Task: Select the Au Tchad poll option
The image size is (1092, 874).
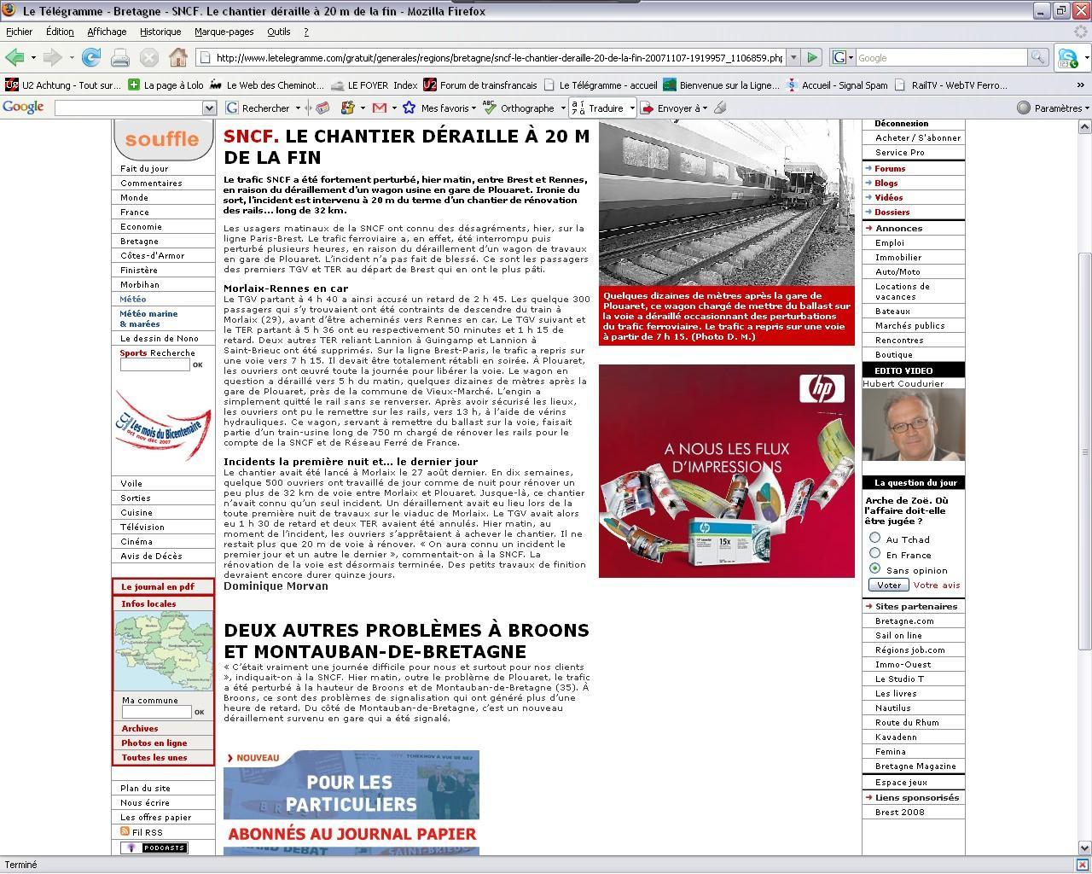Action: click(x=874, y=538)
